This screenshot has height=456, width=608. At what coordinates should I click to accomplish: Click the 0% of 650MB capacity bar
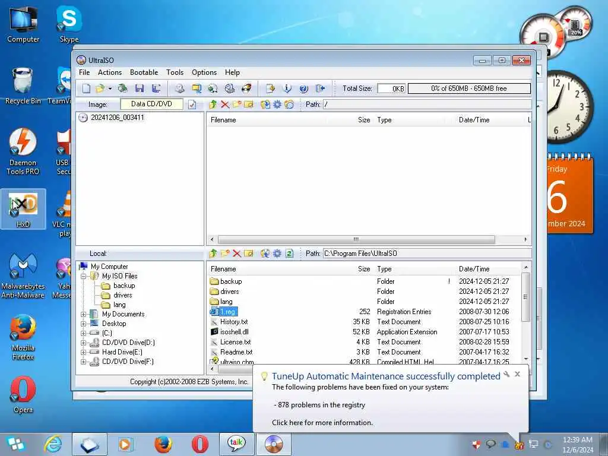(x=469, y=88)
